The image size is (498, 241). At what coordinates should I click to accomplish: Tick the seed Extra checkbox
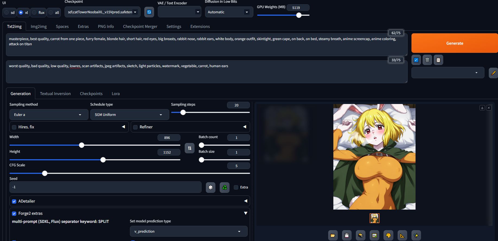click(236, 187)
